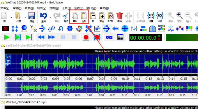Click the red 删除 trash can icon

coord(119,16)
